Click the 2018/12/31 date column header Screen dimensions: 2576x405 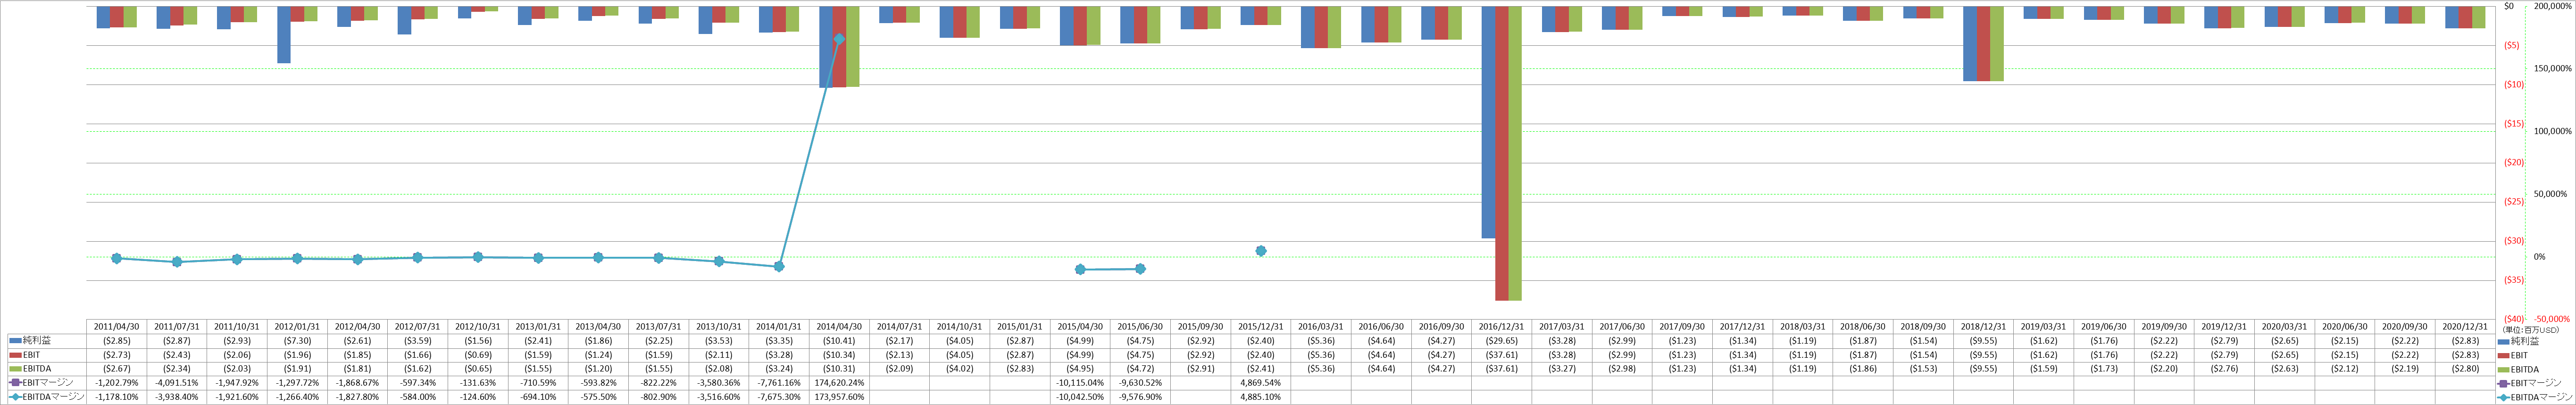tap(1983, 327)
